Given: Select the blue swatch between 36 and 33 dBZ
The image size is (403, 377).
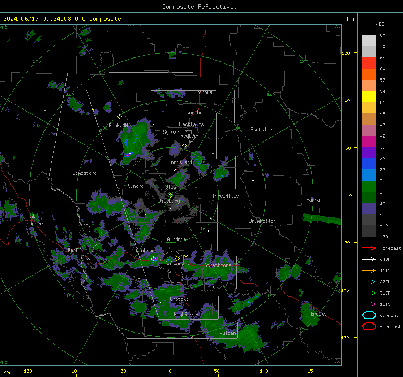Looking at the screenshot, I should tap(369, 164).
